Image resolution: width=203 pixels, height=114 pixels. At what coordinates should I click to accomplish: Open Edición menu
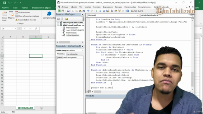(74, 7)
